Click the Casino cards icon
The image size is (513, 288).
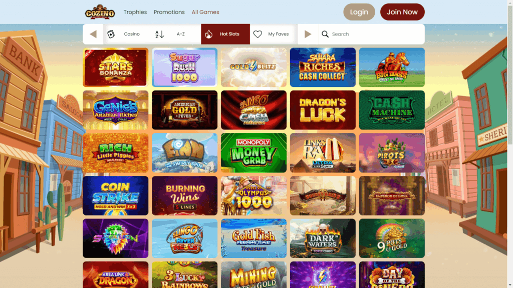(x=111, y=34)
